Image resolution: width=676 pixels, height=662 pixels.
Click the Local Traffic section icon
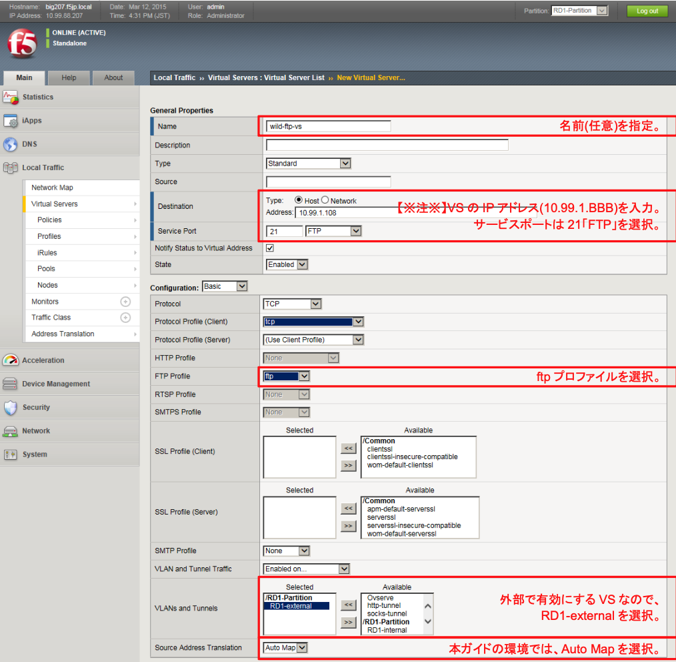point(11,168)
